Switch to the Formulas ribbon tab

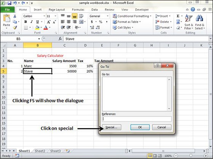[78, 10]
